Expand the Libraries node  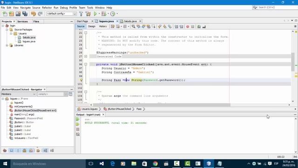(7, 45)
